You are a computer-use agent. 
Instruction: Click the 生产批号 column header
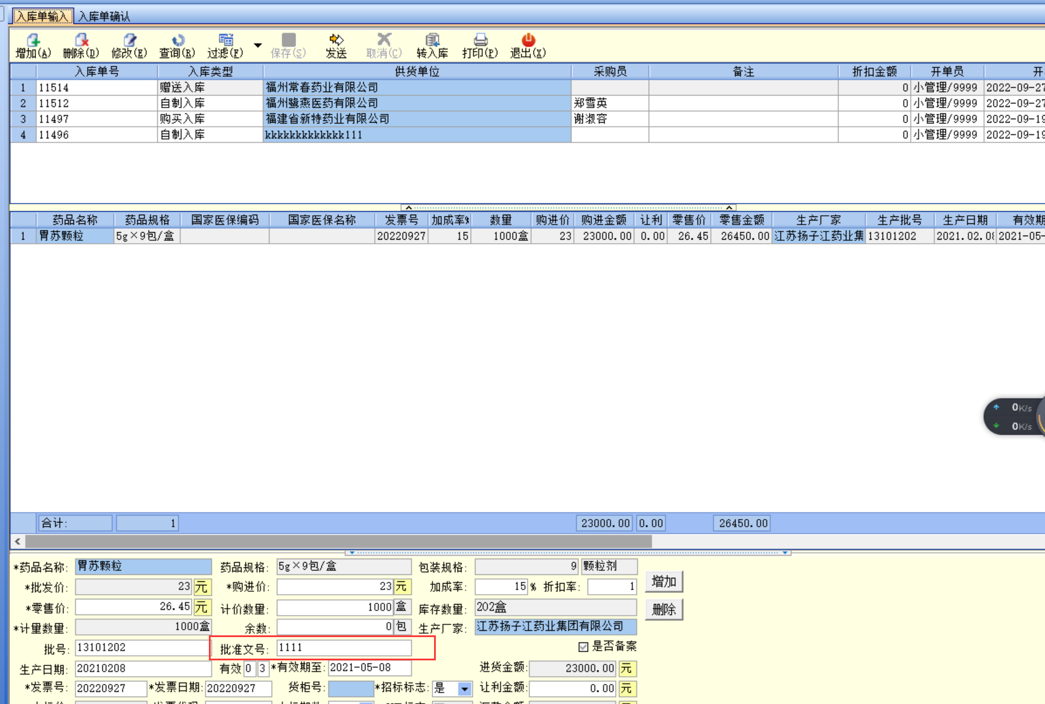pos(900,220)
